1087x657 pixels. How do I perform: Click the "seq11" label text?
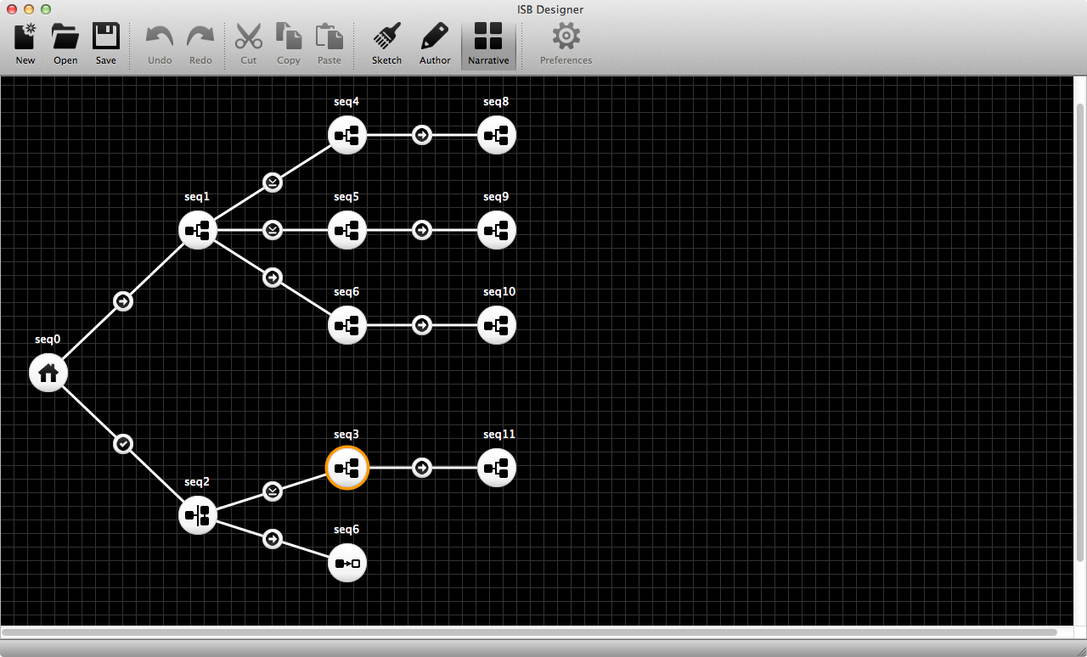click(499, 435)
